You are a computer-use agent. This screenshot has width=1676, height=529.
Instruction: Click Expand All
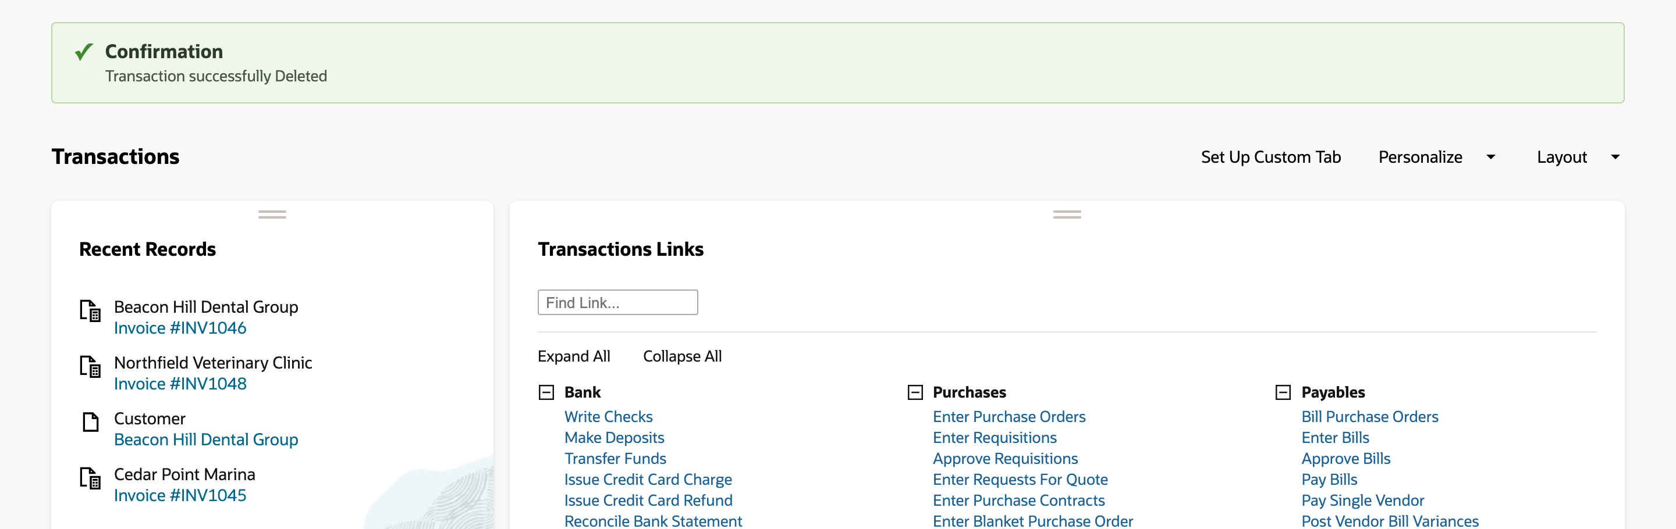tap(574, 356)
